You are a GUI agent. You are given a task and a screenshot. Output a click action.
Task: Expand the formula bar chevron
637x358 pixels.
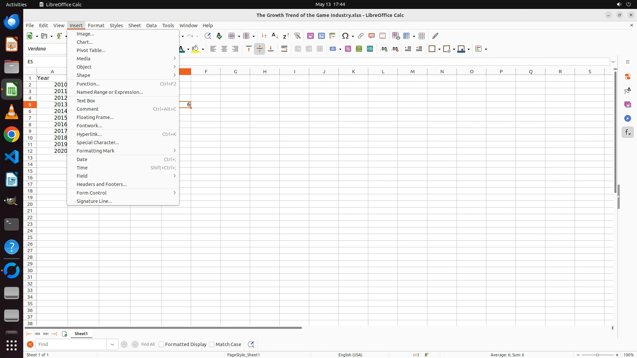point(613,62)
